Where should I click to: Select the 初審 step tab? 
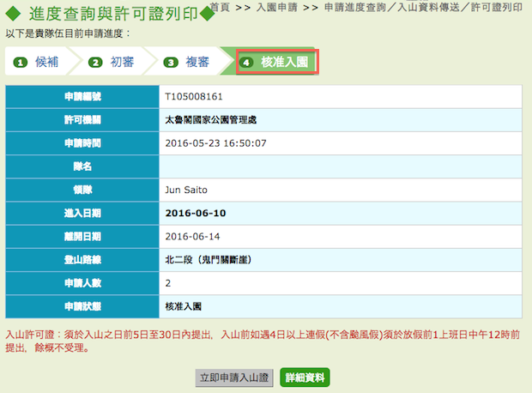122,63
